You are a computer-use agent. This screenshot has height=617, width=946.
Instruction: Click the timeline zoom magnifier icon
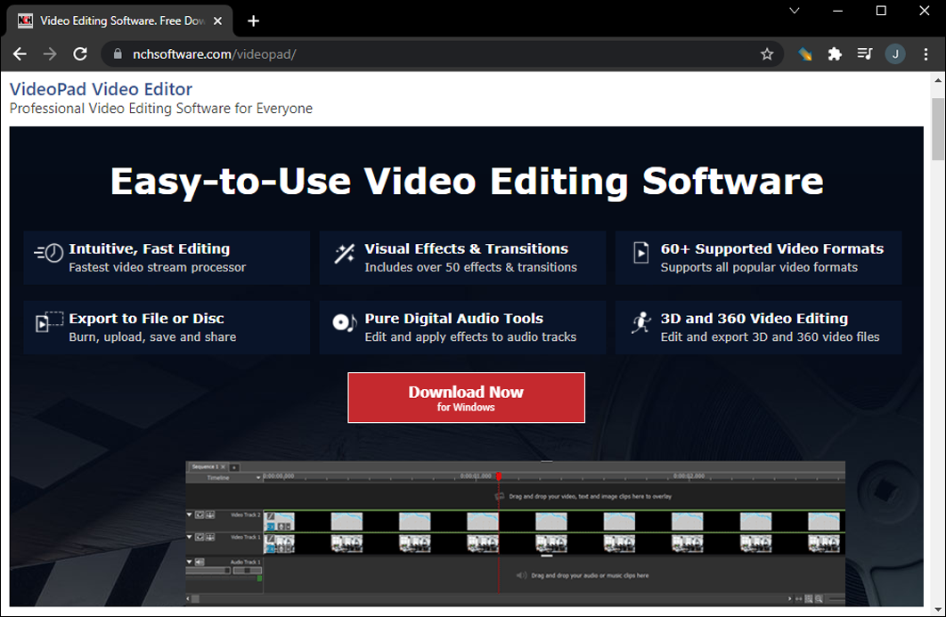[819, 599]
